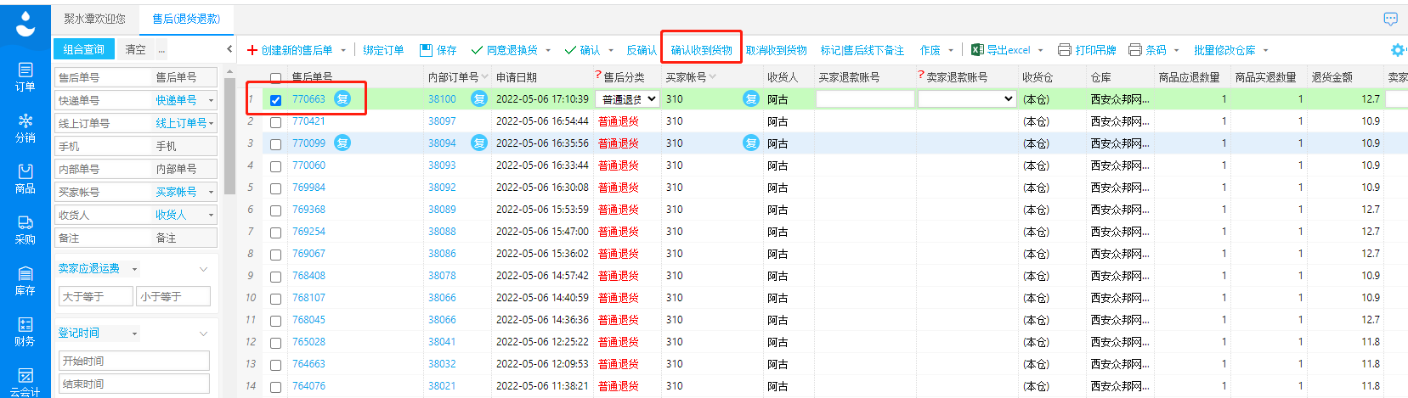Uncheck the checkbox for order 770663

[x=275, y=100]
